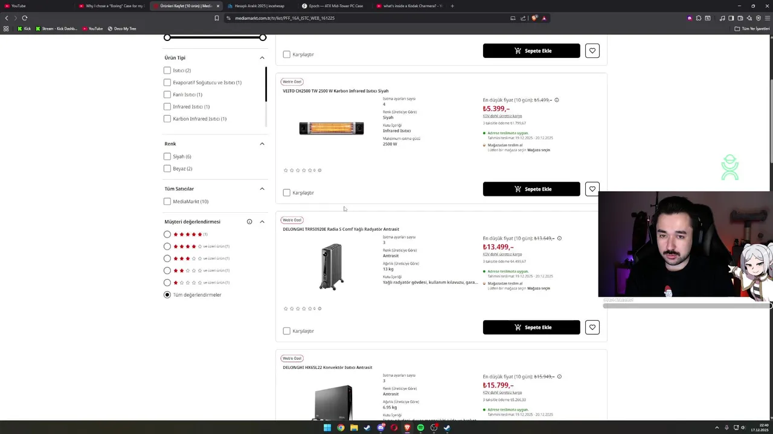The image size is (773, 434).
Task: Select one star and above filter
Action: click(167, 283)
